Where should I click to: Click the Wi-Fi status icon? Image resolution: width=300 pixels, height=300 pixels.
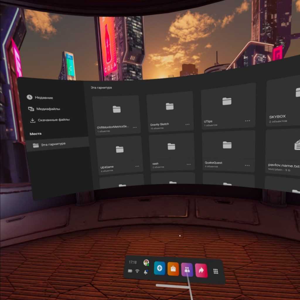(x=137, y=271)
